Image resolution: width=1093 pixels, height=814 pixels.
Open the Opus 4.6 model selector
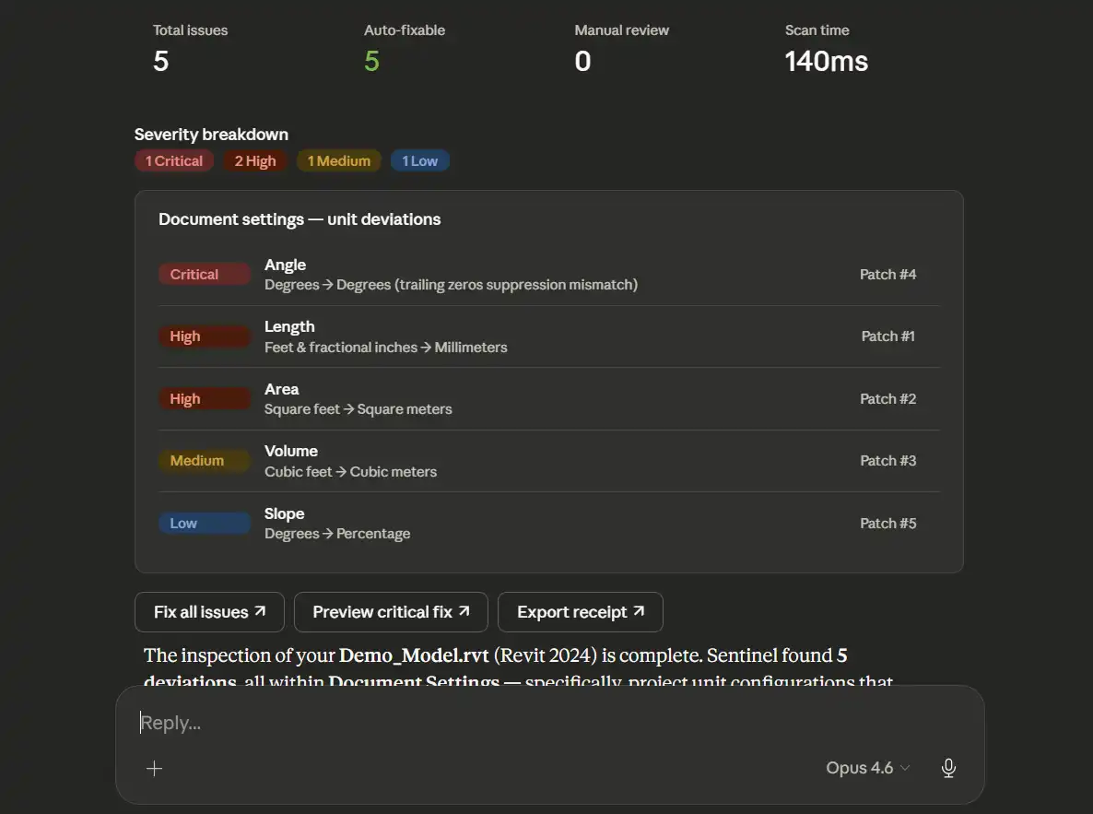(x=867, y=769)
